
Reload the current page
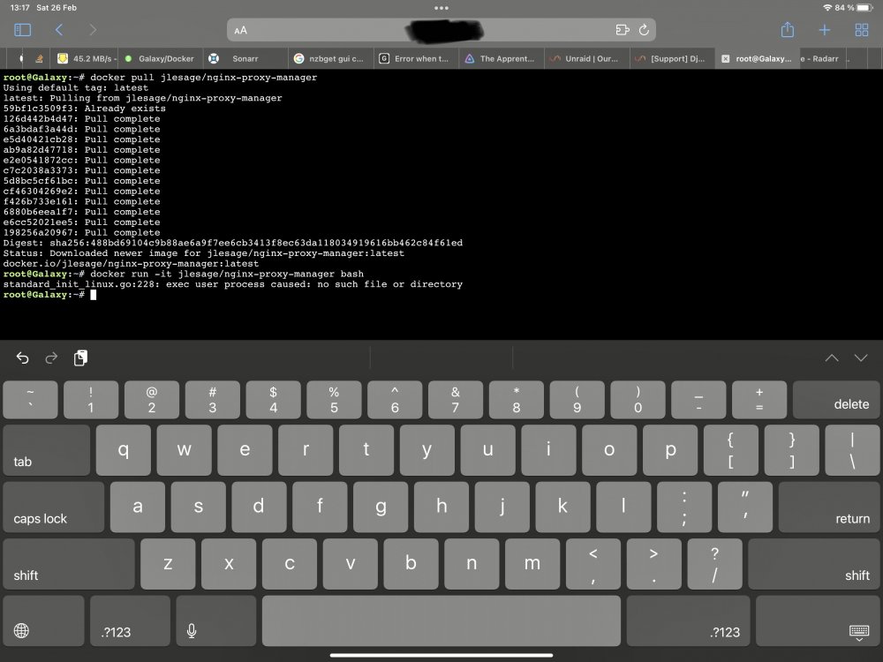[644, 30]
